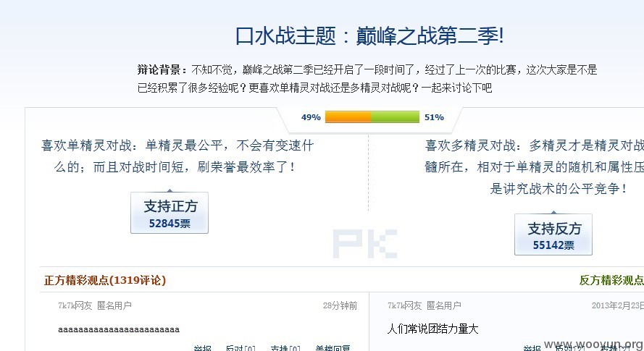This screenshot has width=644, height=351.
Task: Vote with the 支持正方 button
Action: pyautogui.click(x=170, y=213)
